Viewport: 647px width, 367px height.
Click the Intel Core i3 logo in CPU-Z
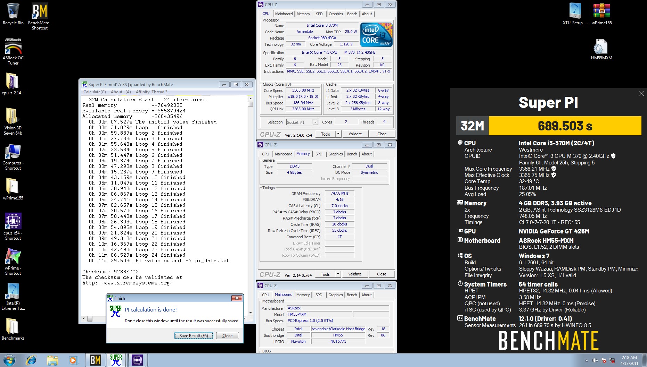tap(376, 34)
